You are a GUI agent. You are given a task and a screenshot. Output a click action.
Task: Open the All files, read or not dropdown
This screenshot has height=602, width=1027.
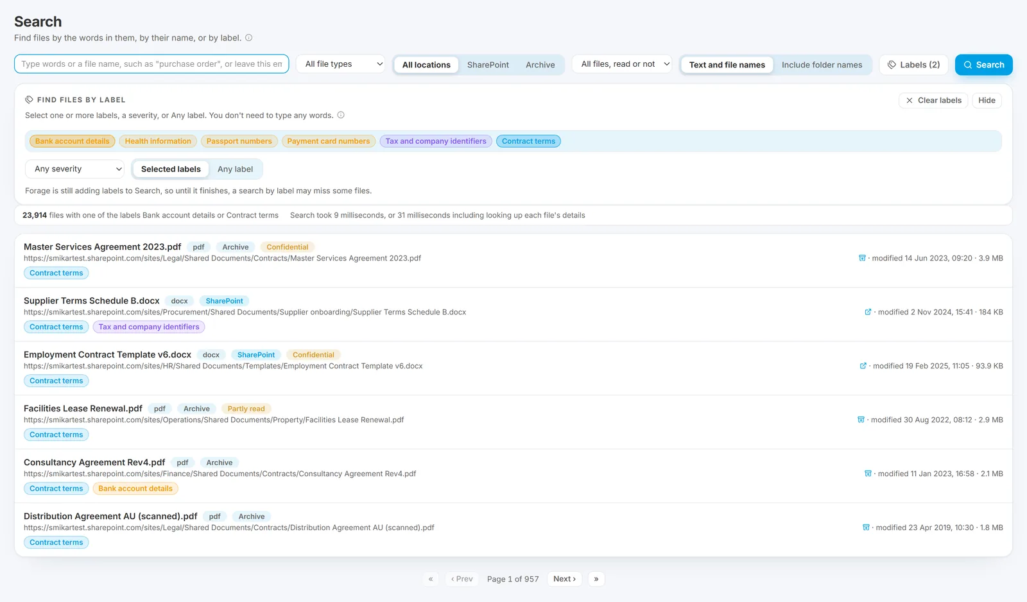622,64
